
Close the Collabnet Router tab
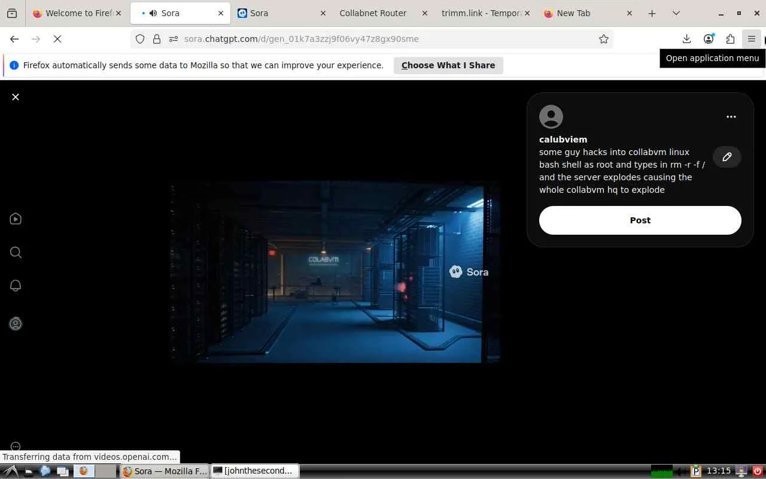click(425, 13)
